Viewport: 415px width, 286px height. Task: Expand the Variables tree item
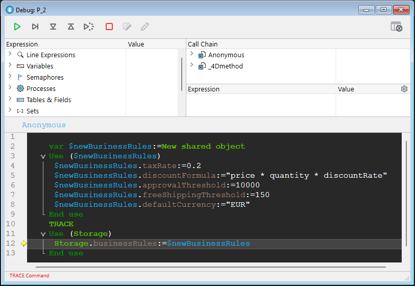click(x=10, y=66)
